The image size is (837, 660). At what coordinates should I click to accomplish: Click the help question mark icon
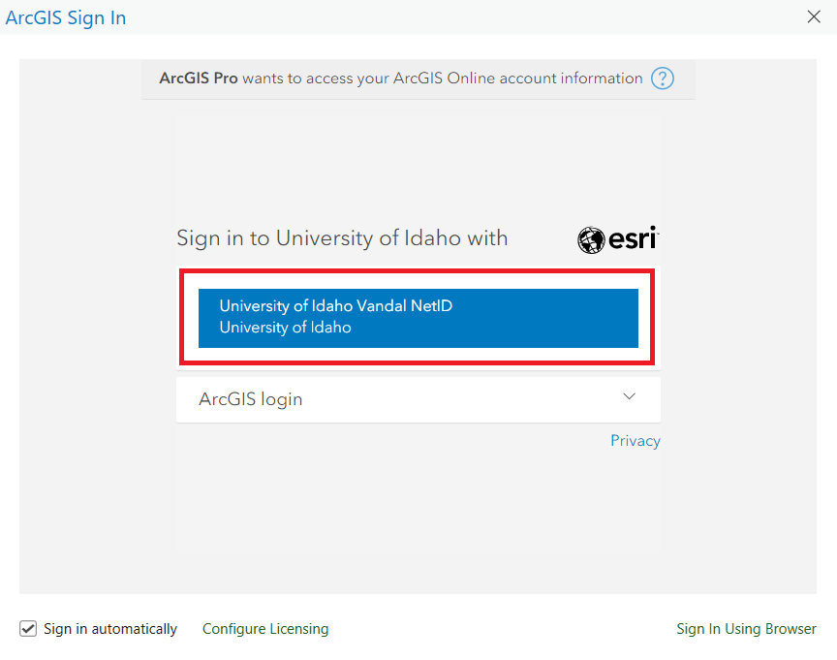pos(663,79)
